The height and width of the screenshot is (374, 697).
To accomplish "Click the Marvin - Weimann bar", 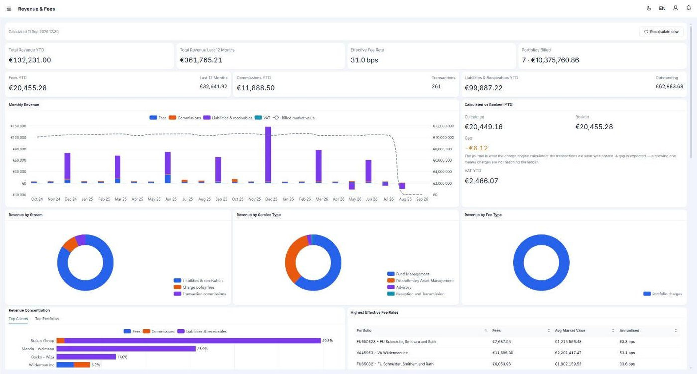I will (x=125, y=349).
